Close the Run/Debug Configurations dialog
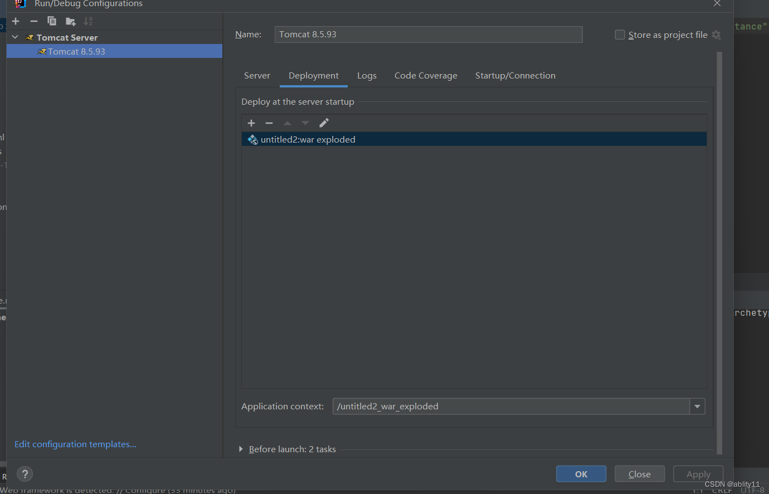 (717, 3)
